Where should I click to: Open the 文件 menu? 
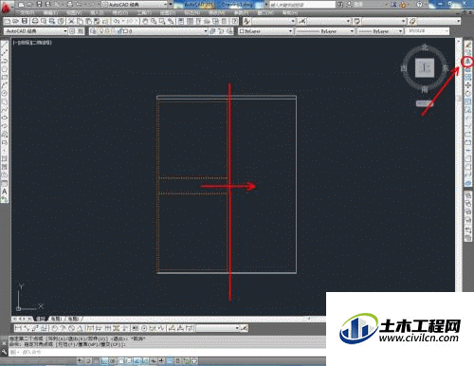pos(27,12)
